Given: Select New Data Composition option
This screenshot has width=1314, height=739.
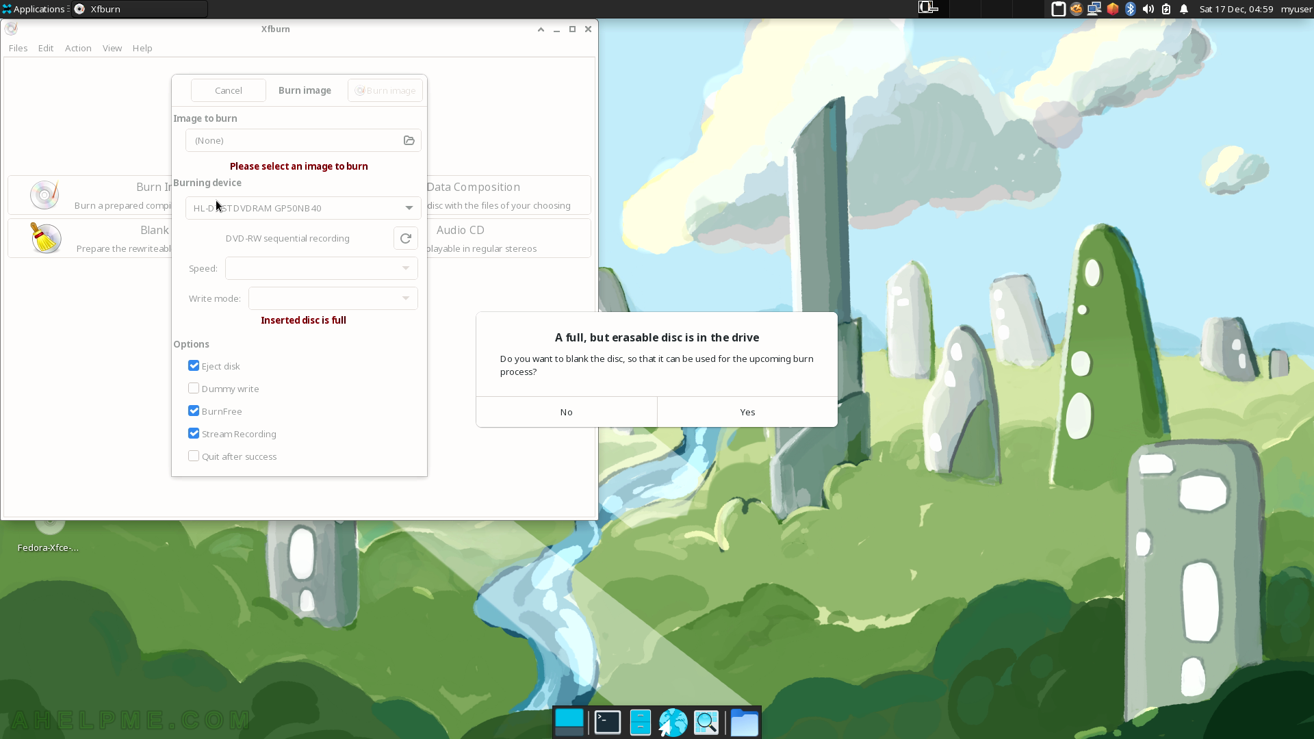Looking at the screenshot, I should (508, 195).
